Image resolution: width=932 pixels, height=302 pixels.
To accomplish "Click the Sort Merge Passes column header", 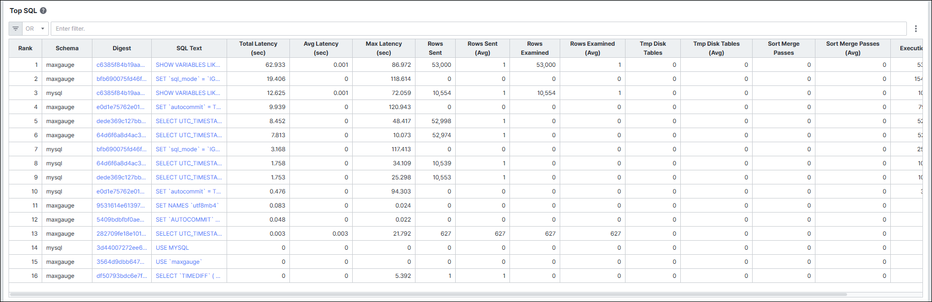I will pos(783,48).
